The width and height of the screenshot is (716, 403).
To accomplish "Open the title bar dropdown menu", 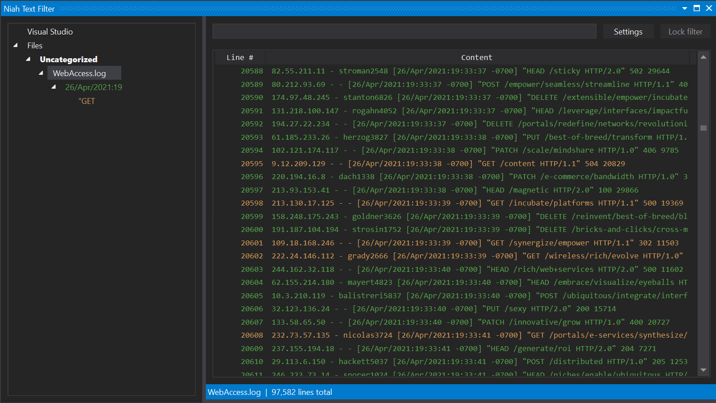I will [685, 8].
